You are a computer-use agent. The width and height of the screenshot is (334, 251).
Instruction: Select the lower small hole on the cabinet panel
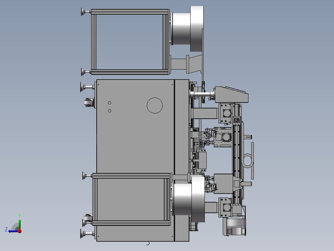click(110, 111)
